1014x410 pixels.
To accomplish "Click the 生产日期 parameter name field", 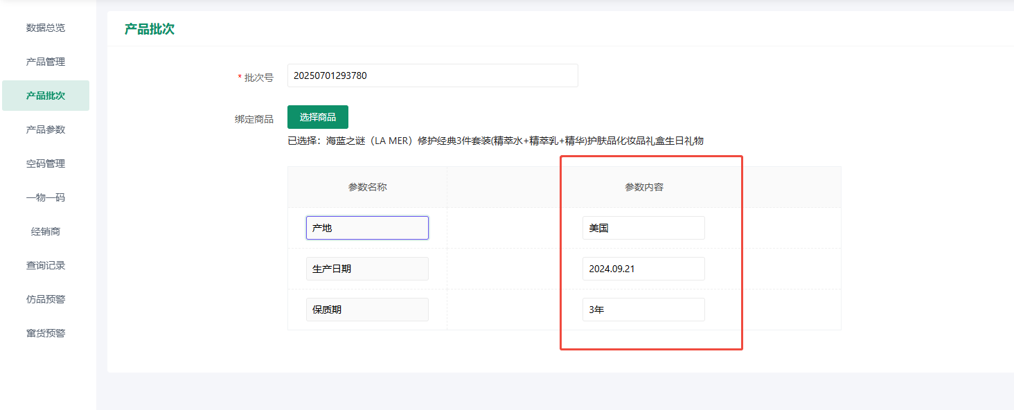I will [367, 269].
